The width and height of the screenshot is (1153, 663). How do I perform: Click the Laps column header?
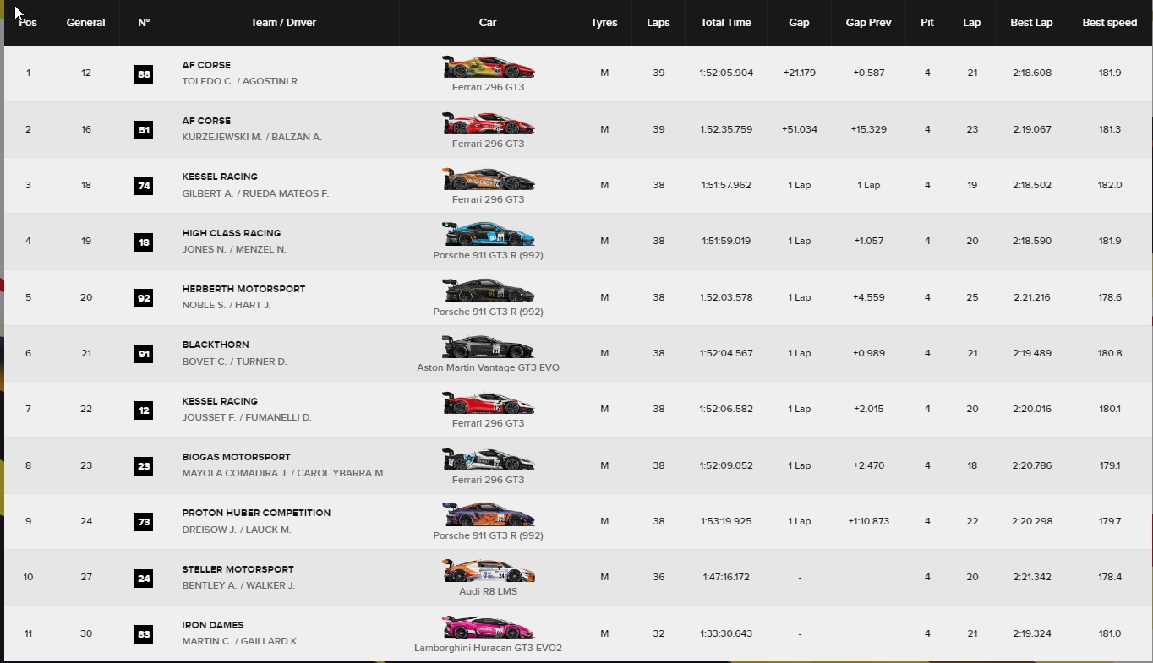(658, 23)
